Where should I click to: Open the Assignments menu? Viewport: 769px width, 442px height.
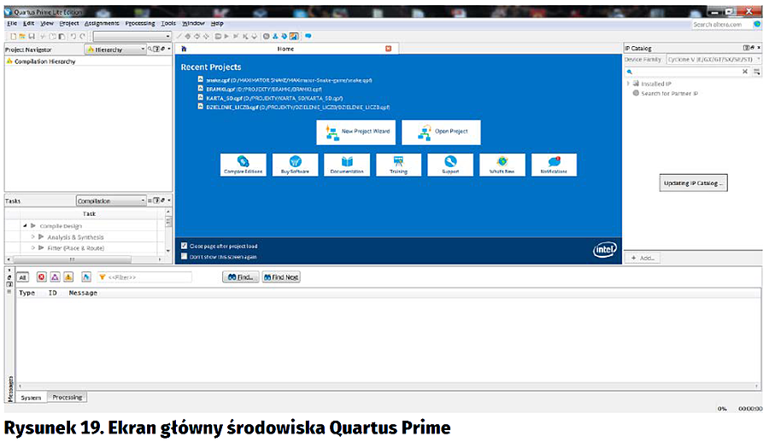tap(102, 23)
